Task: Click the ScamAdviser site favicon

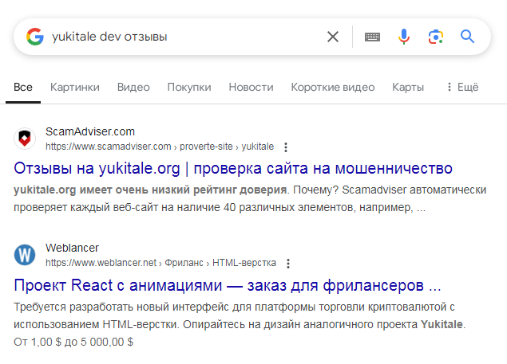Action: coord(25,139)
